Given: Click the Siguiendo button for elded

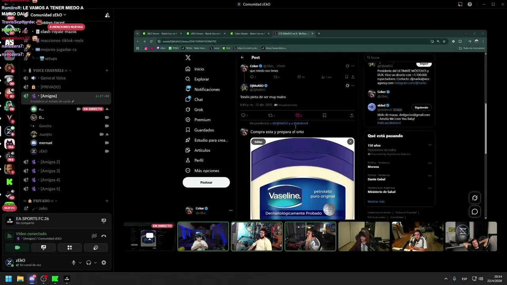Looking at the screenshot, I should [421, 107].
